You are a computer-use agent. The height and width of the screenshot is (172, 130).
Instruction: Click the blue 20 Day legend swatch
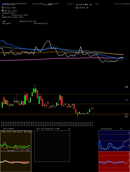pyautogui.click(x=3, y=4)
